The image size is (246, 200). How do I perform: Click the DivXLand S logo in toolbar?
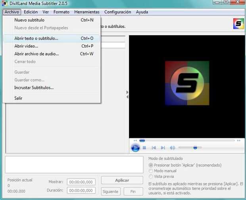(x=238, y=24)
